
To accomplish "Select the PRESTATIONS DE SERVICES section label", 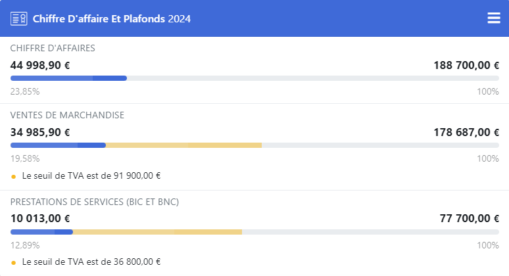I will coord(95,201).
